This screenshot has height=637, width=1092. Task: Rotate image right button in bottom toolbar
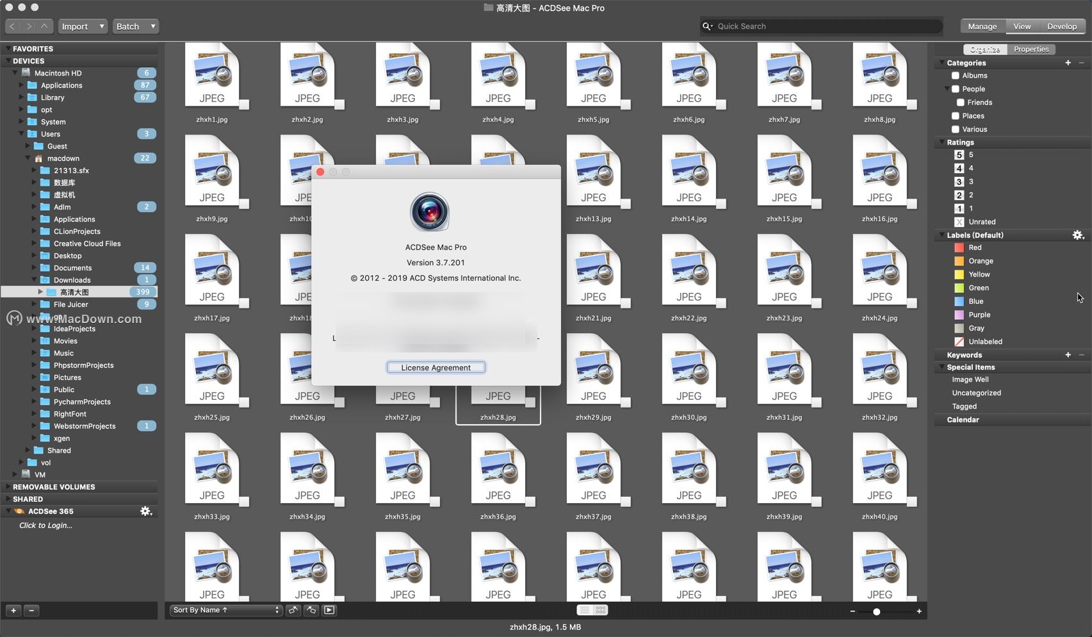[x=311, y=610]
